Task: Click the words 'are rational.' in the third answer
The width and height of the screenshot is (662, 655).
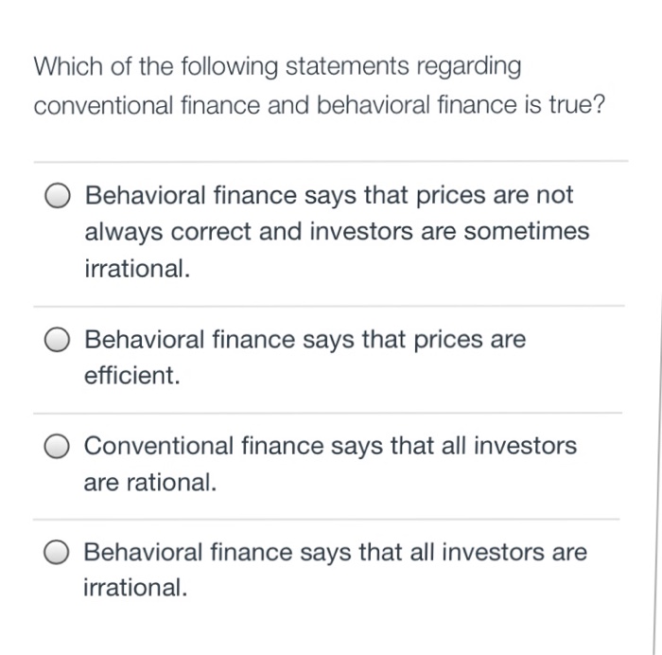Action: tap(150, 483)
